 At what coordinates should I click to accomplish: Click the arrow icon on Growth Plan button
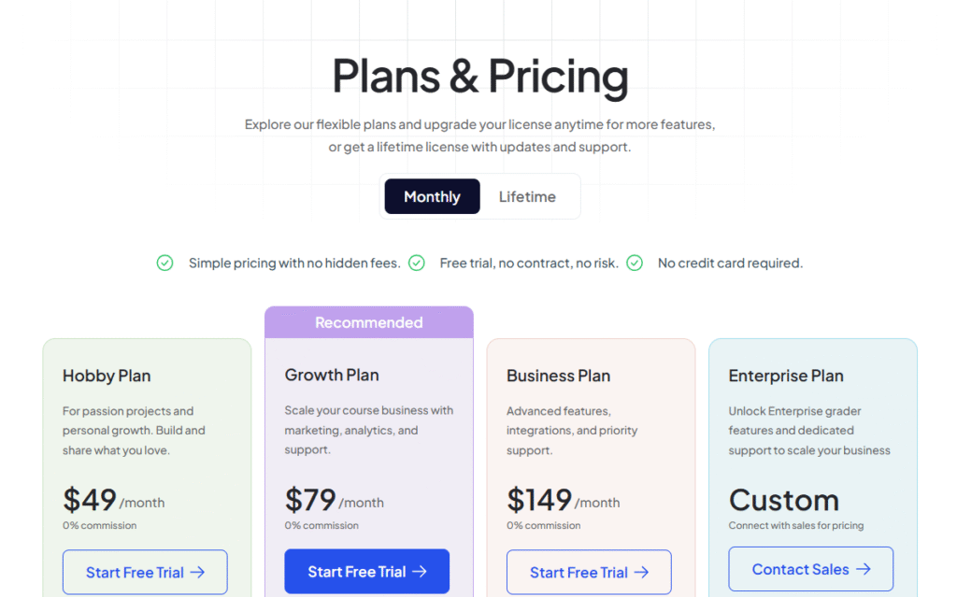420,572
